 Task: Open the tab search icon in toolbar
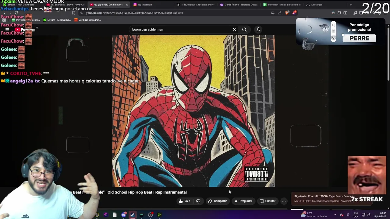tap(345, 13)
